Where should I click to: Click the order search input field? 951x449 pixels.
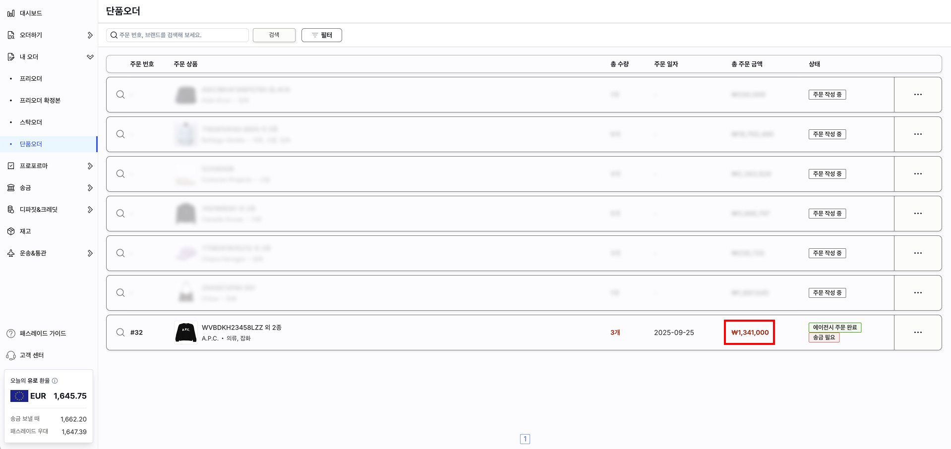[x=181, y=35]
